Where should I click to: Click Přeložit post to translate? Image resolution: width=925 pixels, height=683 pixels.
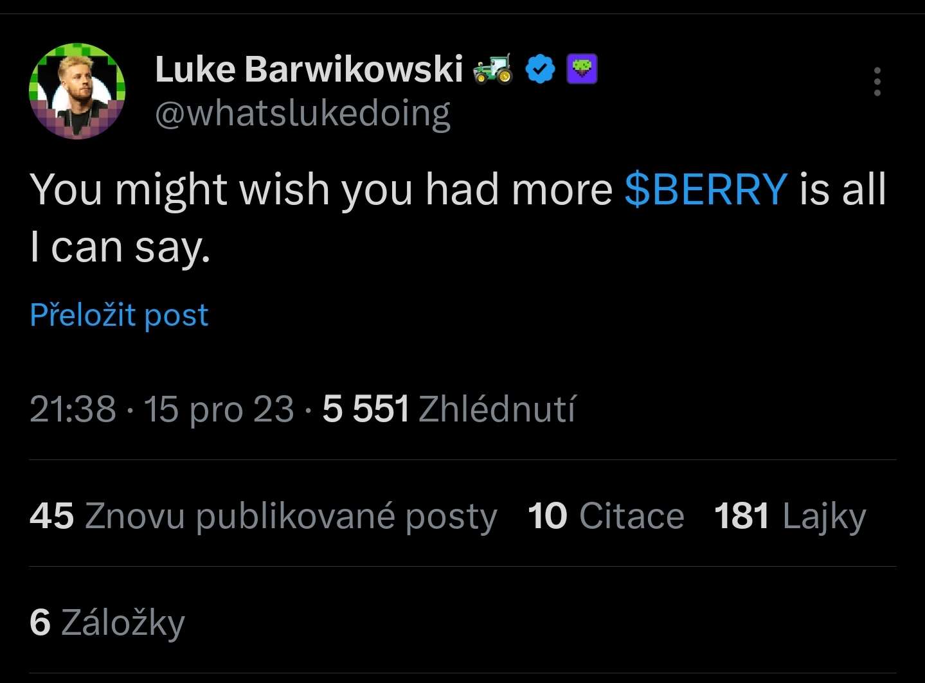pyautogui.click(x=119, y=315)
